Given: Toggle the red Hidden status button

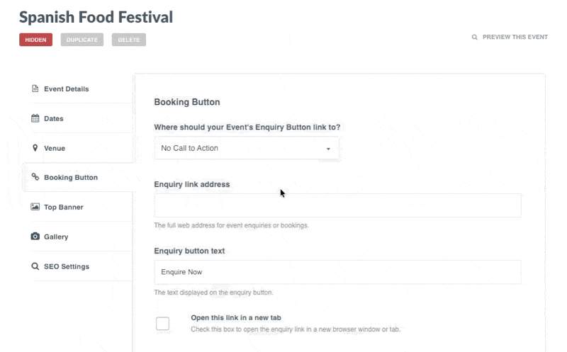Looking at the screenshot, I should pyautogui.click(x=35, y=40).
